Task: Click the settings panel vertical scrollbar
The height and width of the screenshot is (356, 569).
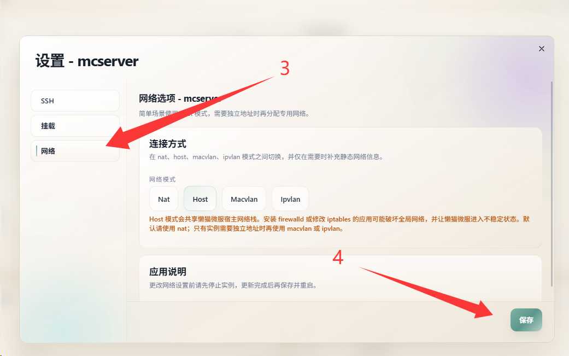Action: [552, 184]
